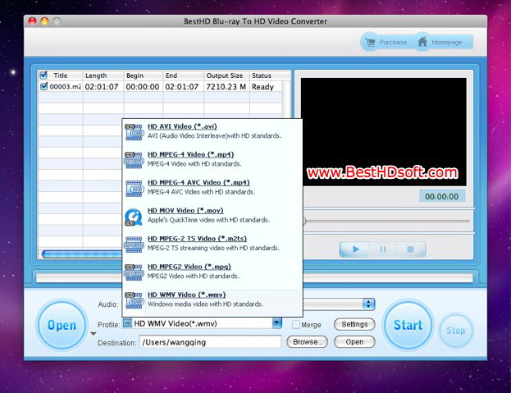The width and height of the screenshot is (511, 393).
Task: Play the video preview
Action: 355,249
